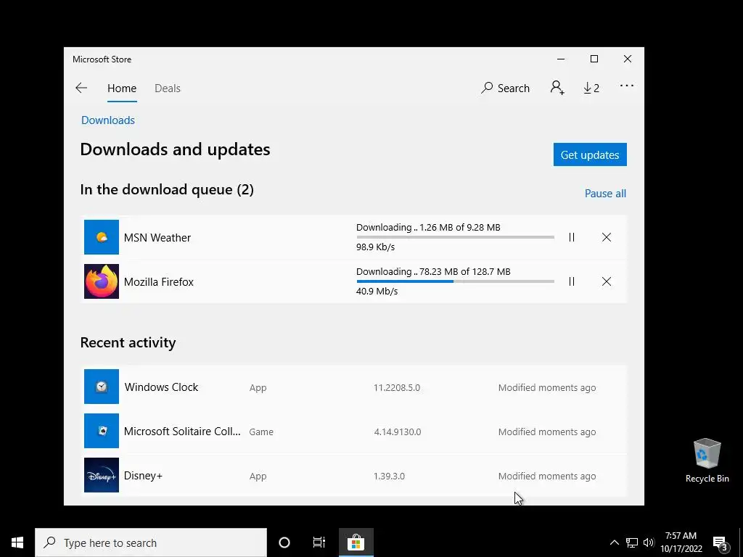Open the Home tab

(x=122, y=88)
